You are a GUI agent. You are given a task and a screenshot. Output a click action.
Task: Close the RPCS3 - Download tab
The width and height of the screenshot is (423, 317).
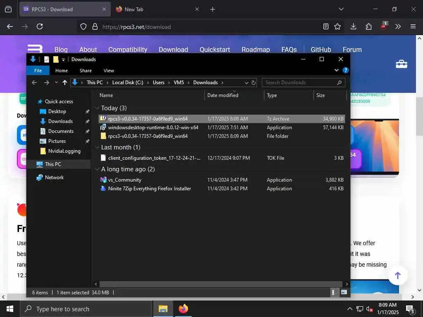104,9
